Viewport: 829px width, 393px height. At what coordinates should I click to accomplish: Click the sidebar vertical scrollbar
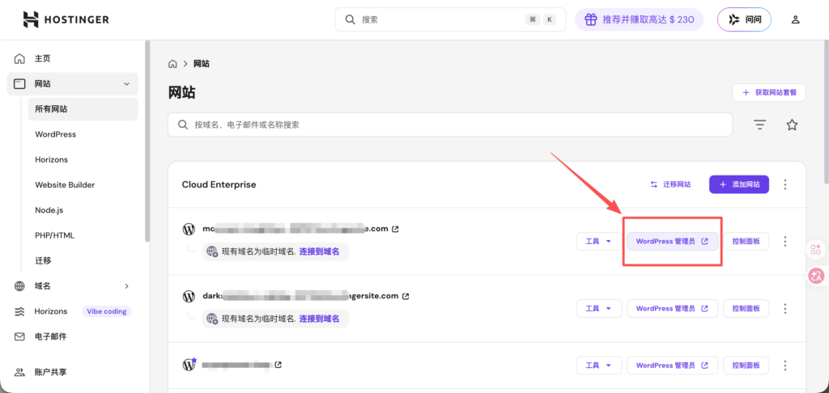147,142
